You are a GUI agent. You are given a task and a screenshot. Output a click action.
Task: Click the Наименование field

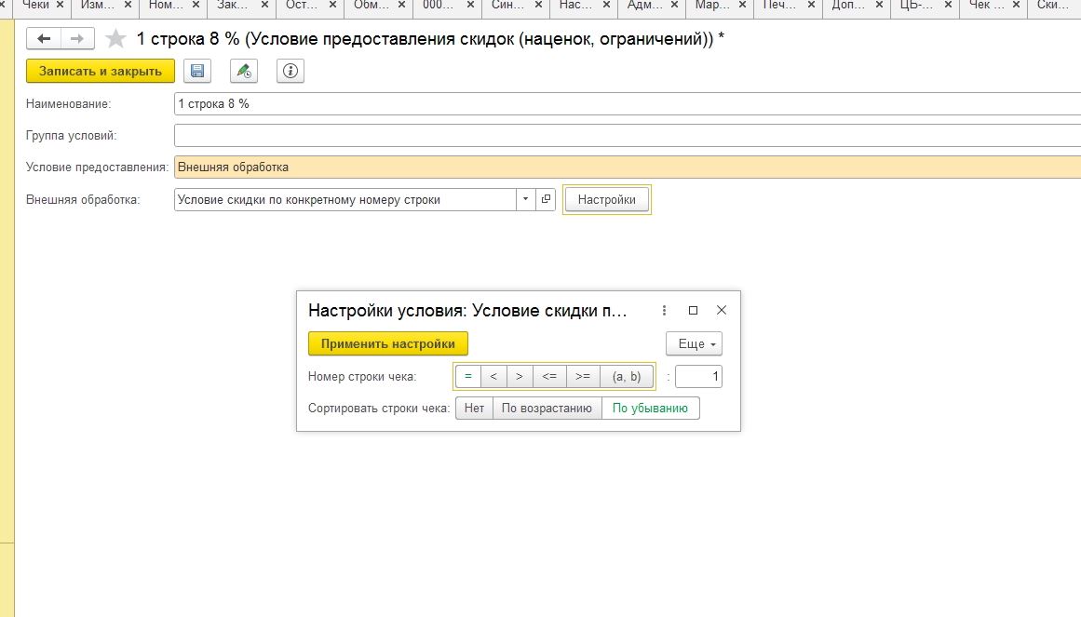pyautogui.click(x=628, y=104)
